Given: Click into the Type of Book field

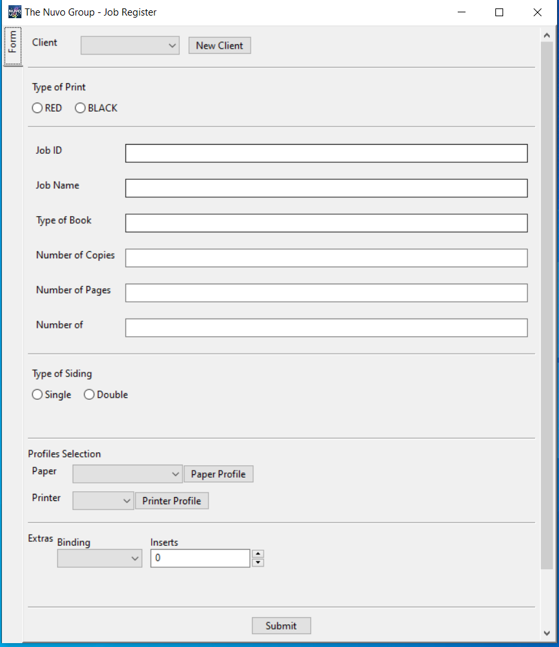Looking at the screenshot, I should (x=327, y=223).
